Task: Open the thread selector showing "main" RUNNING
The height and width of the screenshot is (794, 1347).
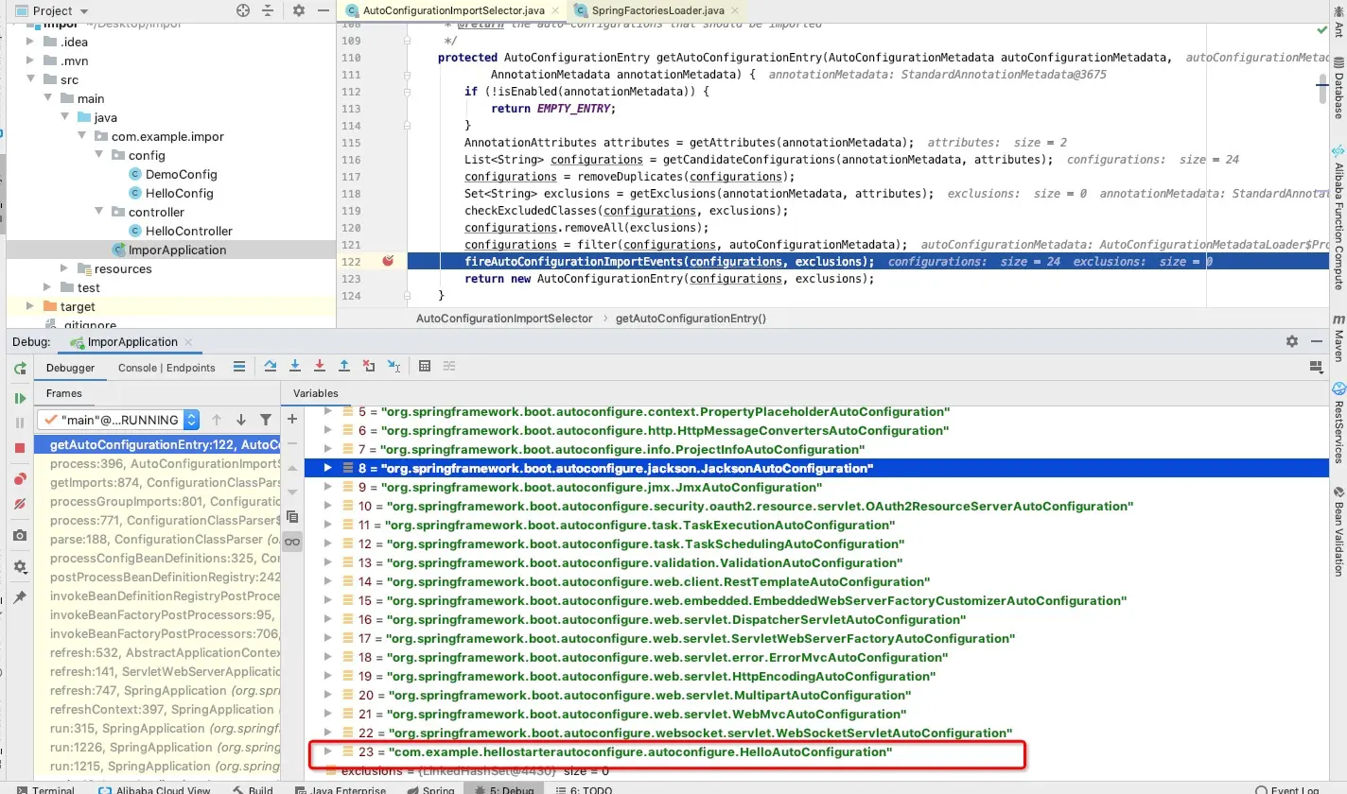Action: (x=118, y=420)
